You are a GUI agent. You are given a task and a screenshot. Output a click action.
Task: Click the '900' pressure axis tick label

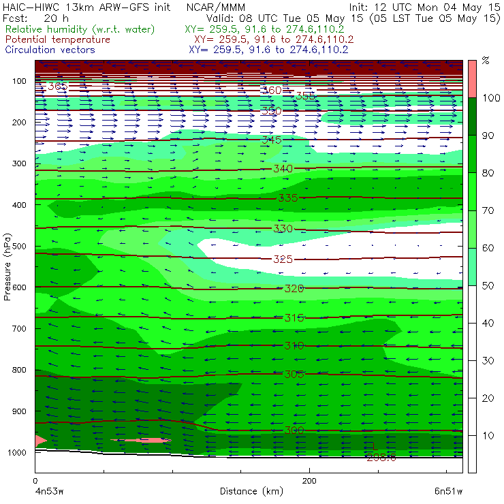19,411
